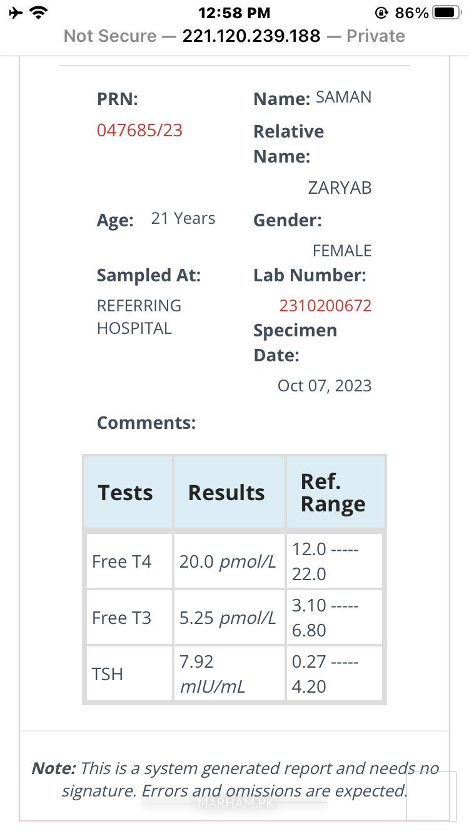Tap the Not Secure label
Viewport: 469px width, 834px height.
pyautogui.click(x=110, y=36)
